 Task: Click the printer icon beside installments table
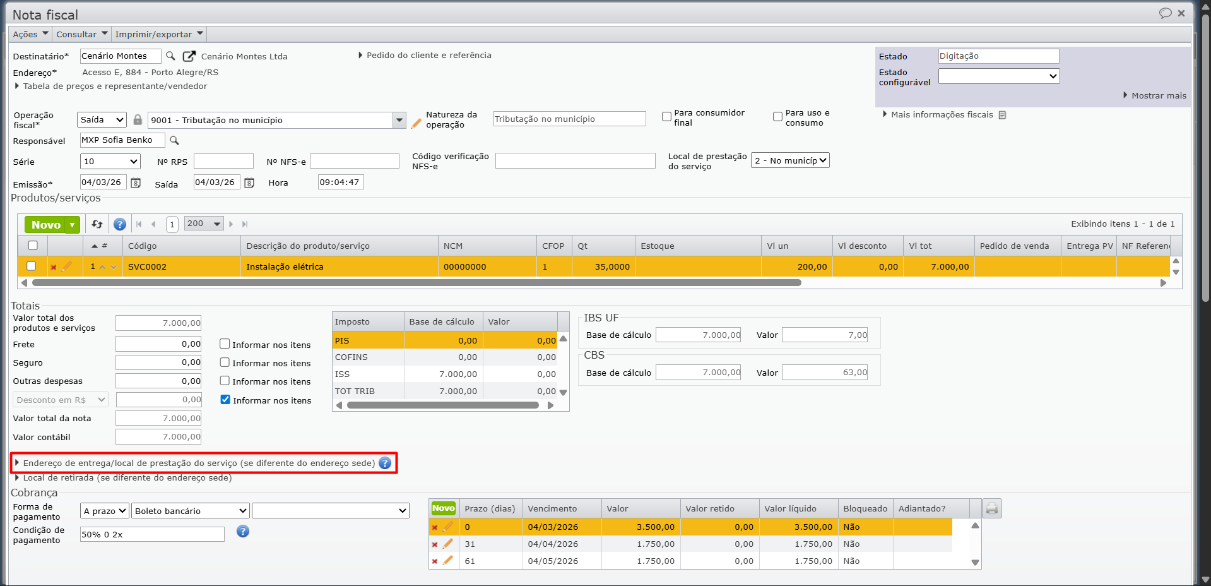click(x=992, y=508)
